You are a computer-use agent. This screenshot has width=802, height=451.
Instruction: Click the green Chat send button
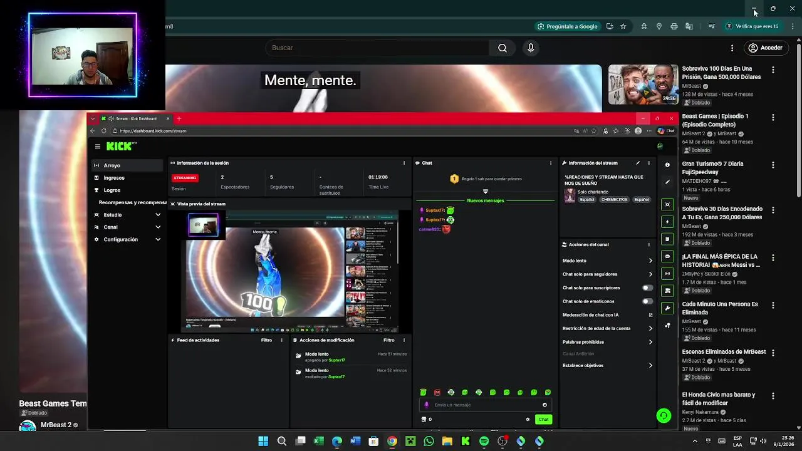[543, 419]
